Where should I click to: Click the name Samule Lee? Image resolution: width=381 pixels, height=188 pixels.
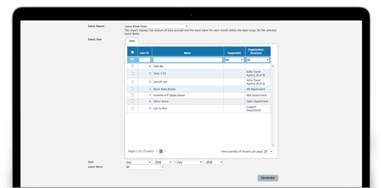[160, 82]
